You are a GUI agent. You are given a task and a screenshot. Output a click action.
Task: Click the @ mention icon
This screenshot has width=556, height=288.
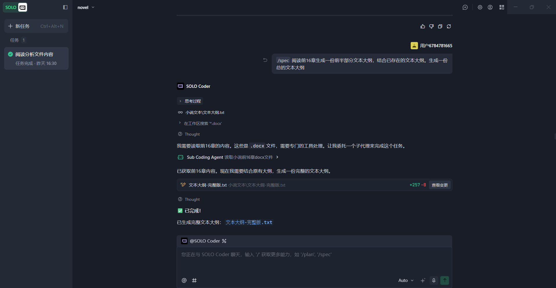click(184, 280)
